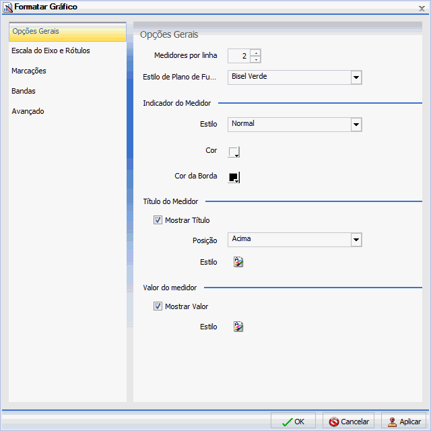This screenshot has height=431, width=431.
Task: Select the Opções Gerais tab
Action: coord(67,32)
